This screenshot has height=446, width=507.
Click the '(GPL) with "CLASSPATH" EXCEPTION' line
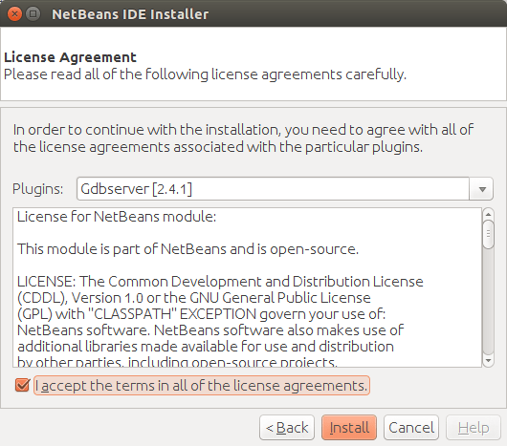coord(202,314)
